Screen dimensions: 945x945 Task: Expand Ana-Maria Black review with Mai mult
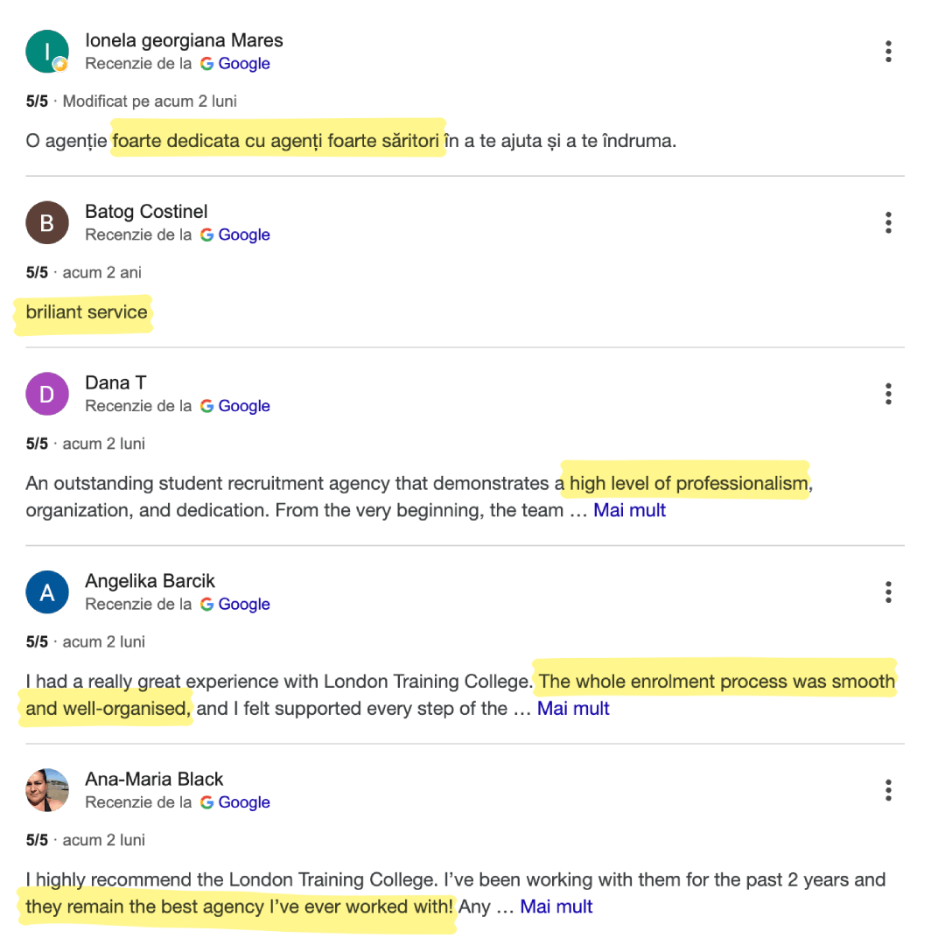(x=556, y=906)
